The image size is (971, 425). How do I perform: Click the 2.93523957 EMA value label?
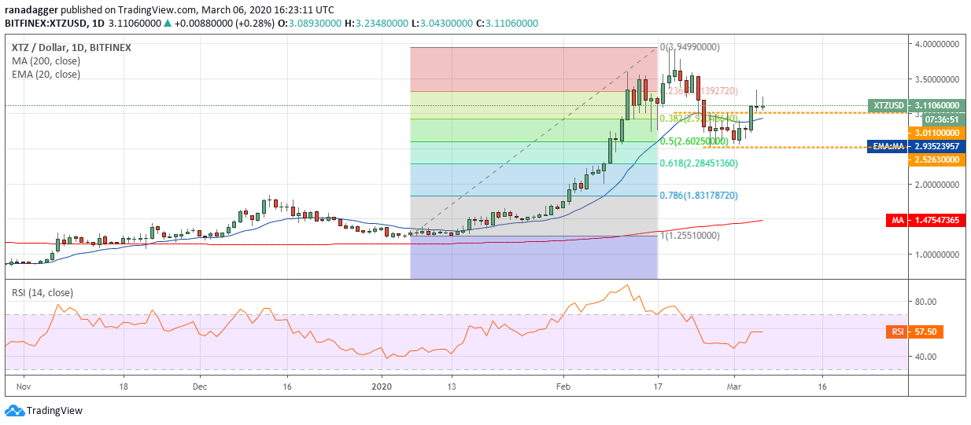pyautogui.click(x=936, y=146)
